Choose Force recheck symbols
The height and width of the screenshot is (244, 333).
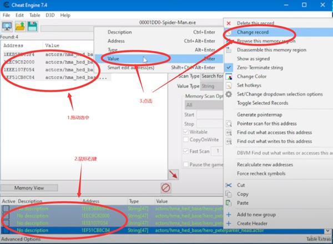click(x=279, y=173)
